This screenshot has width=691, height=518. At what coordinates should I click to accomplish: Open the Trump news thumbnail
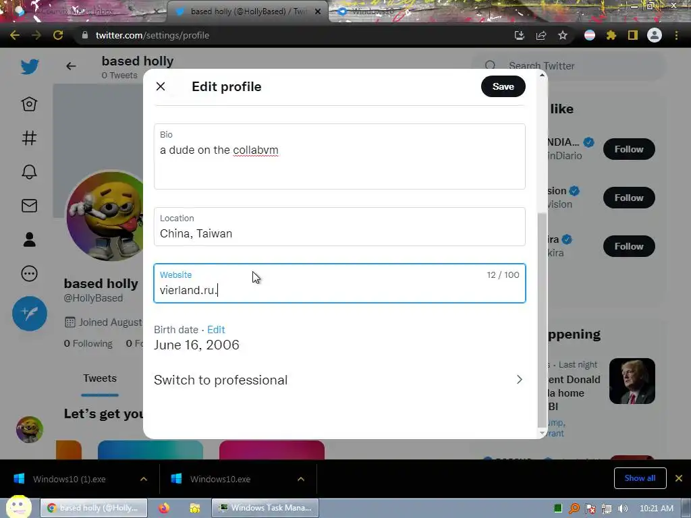coord(632,381)
